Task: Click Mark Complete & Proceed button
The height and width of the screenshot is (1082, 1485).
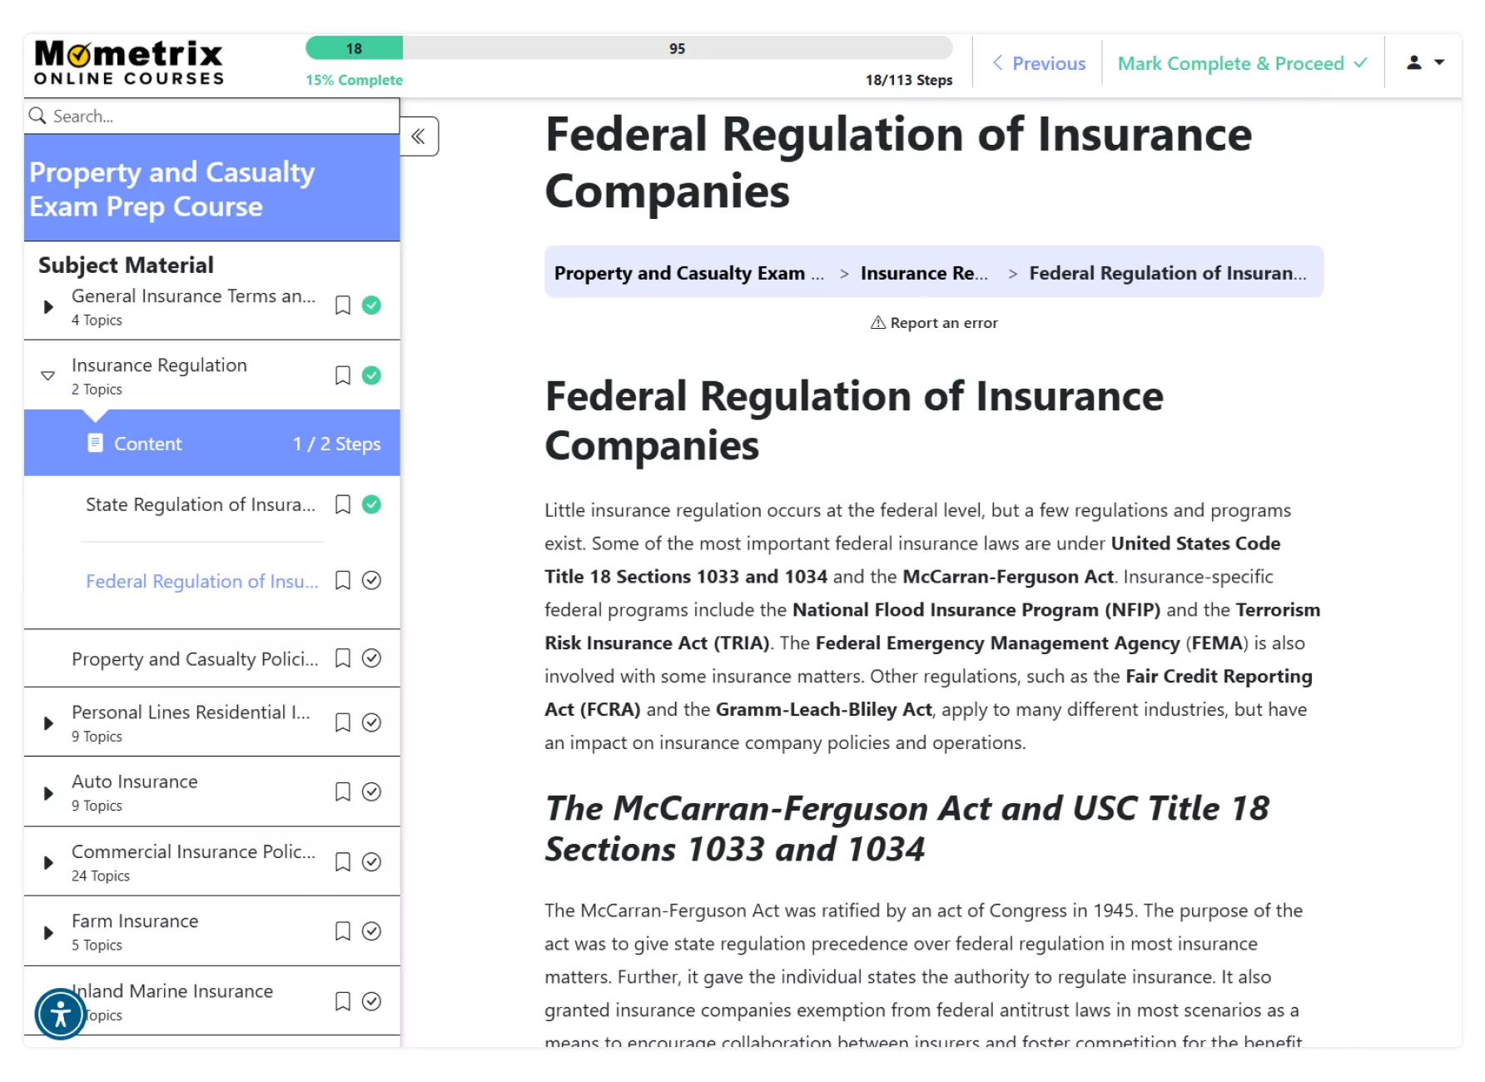Action: point(1241,63)
